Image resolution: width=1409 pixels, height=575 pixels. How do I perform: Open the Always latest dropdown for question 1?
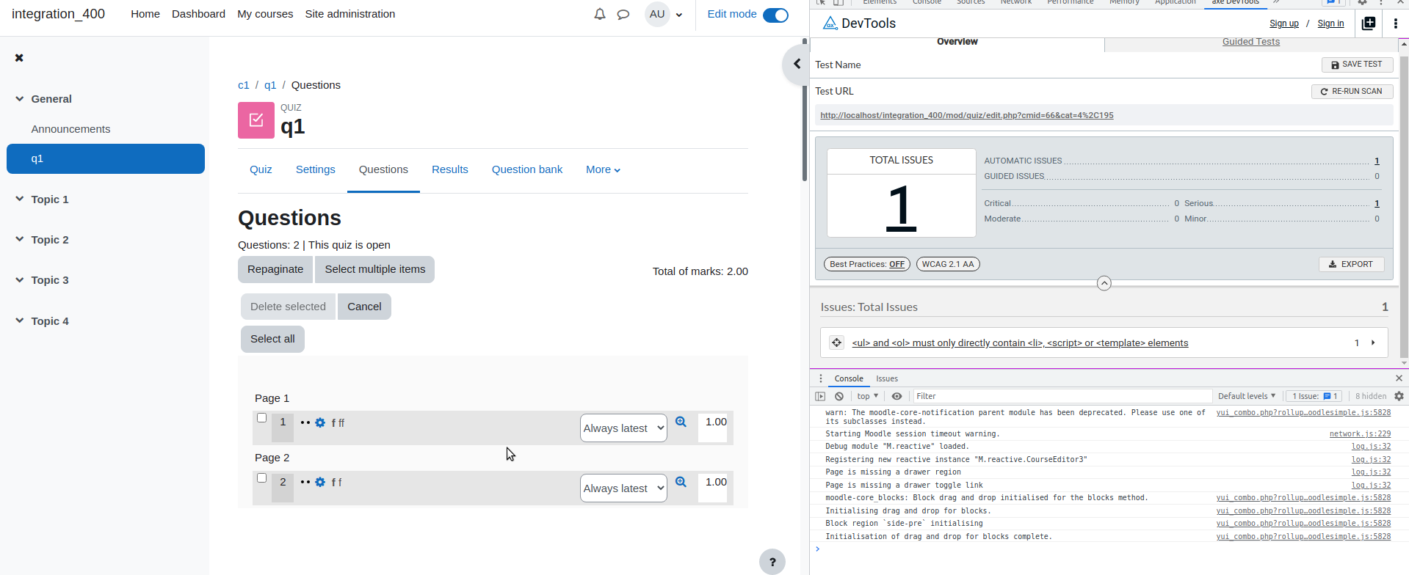[623, 428]
